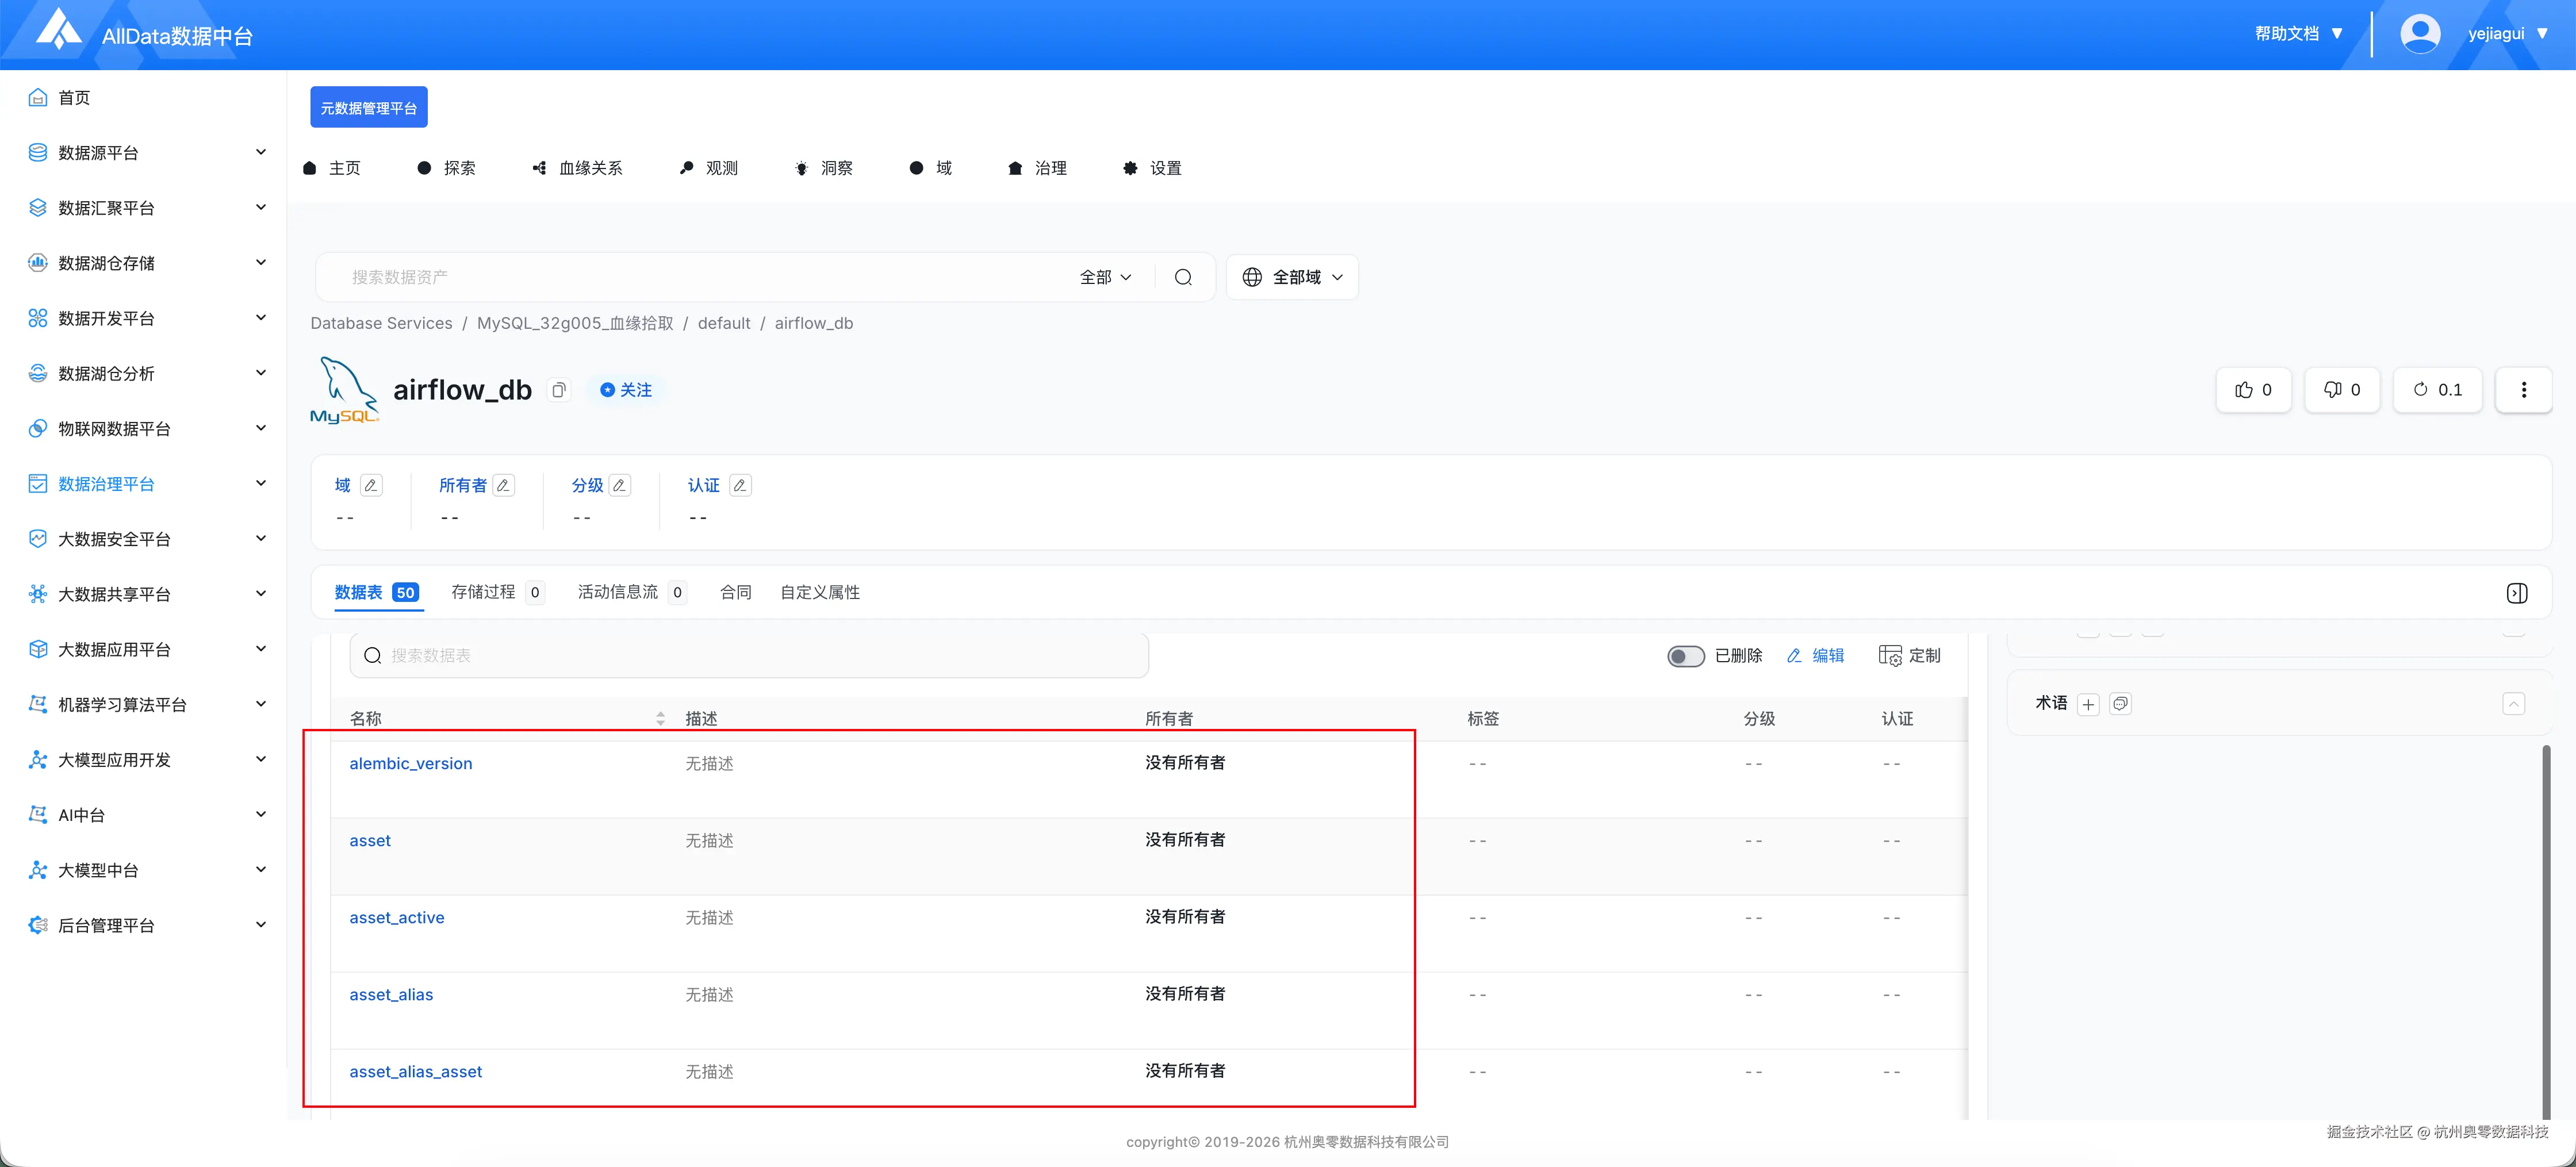Switch to the 存储过程 tab
This screenshot has height=1167, width=2576.
coord(498,593)
